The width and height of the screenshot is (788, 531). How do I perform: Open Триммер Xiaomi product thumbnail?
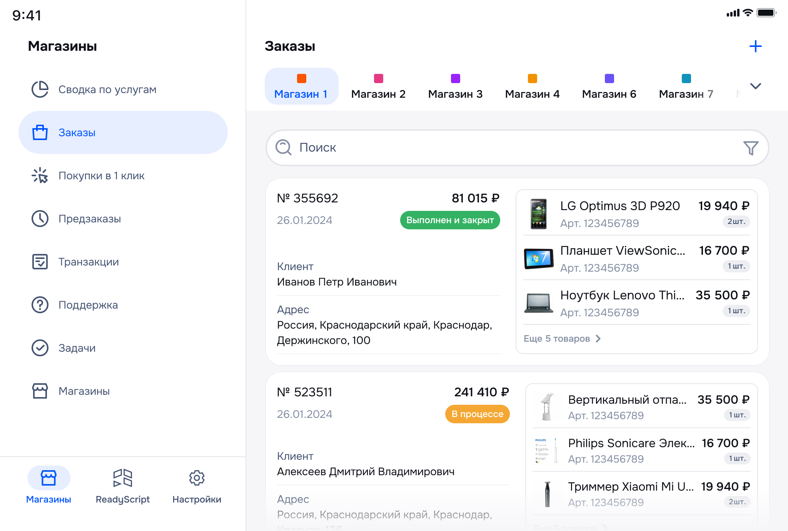pos(547,494)
